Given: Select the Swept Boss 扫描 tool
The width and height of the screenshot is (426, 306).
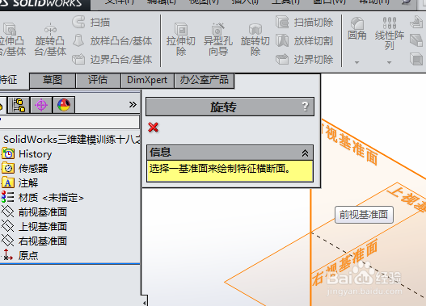Looking at the screenshot, I should coord(91,23).
